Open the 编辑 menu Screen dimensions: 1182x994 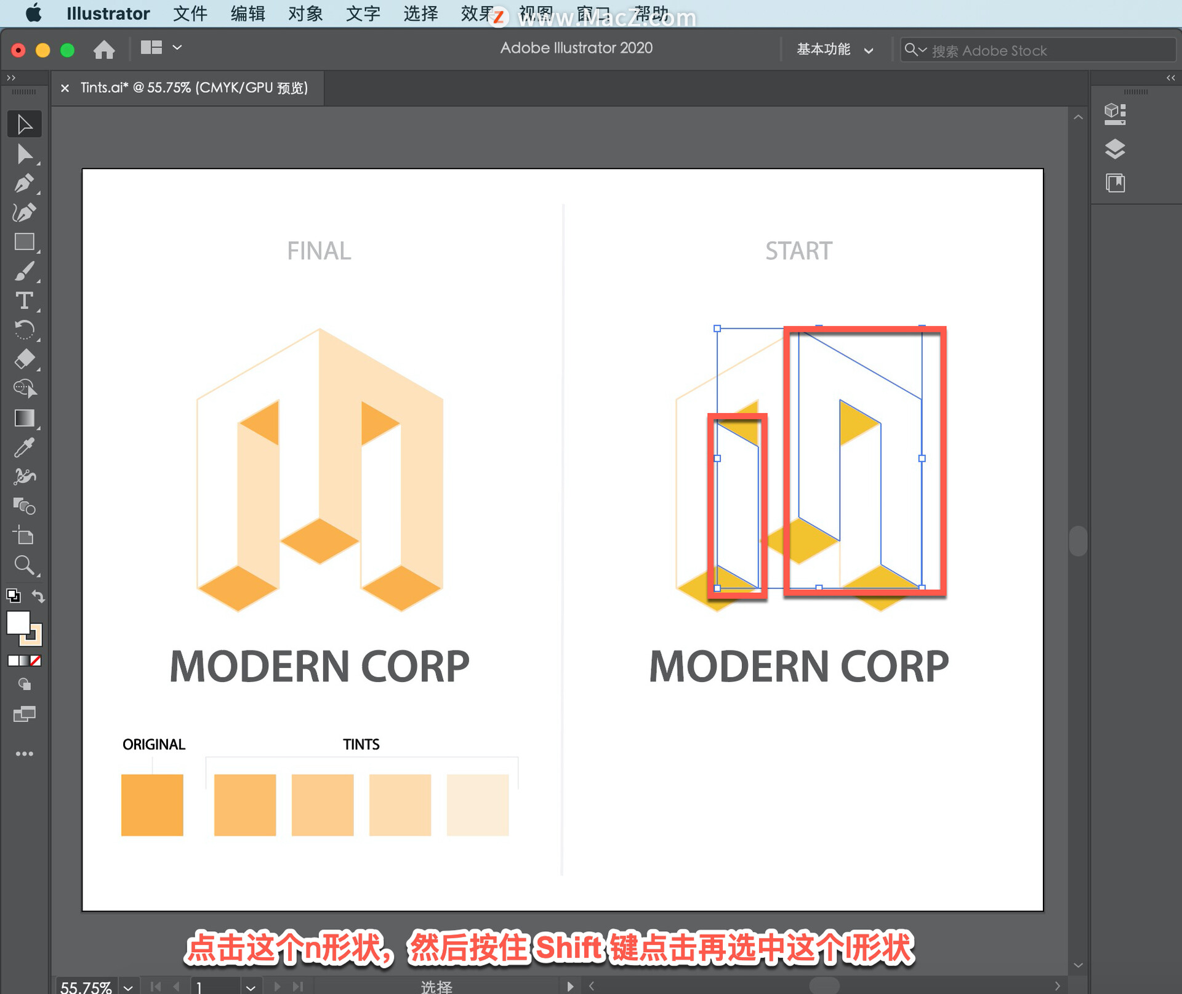[x=247, y=13]
